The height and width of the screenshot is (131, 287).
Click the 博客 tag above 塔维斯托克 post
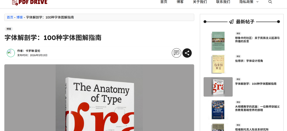click(238, 125)
